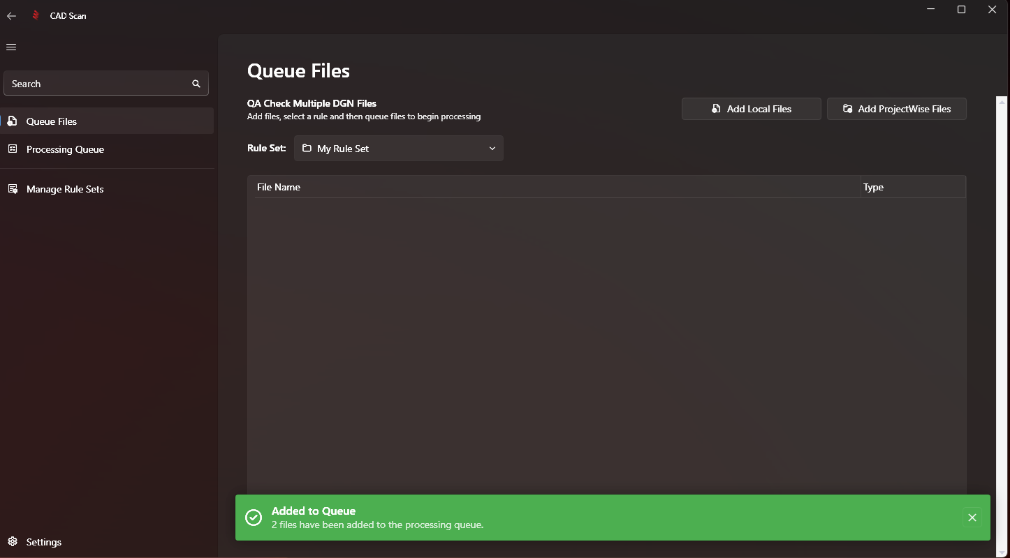Click the search magnifier icon
The width and height of the screenshot is (1010, 558).
pos(196,84)
